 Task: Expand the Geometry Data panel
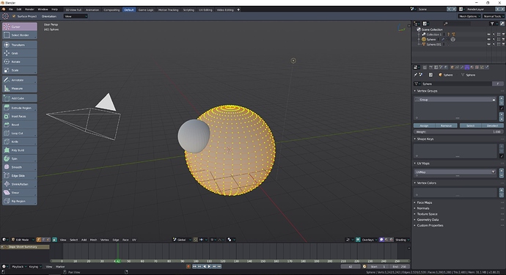point(428,219)
